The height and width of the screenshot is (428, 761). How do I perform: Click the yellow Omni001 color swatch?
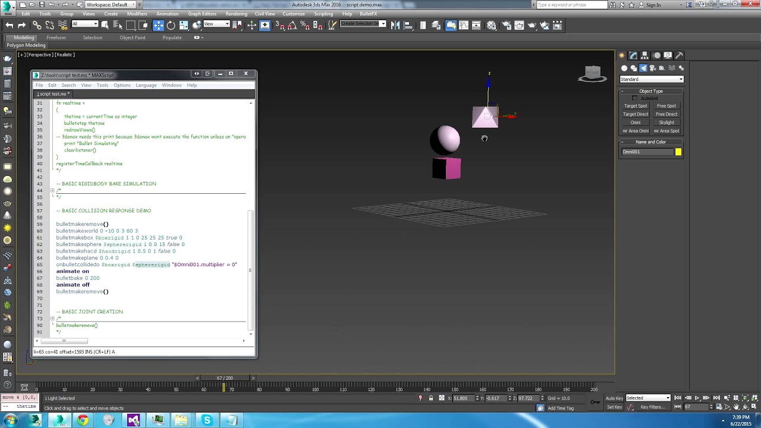[678, 152]
